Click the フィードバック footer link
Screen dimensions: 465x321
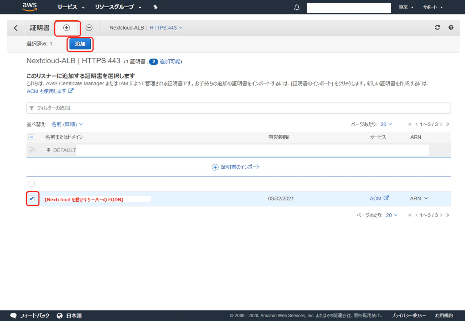tap(30, 316)
